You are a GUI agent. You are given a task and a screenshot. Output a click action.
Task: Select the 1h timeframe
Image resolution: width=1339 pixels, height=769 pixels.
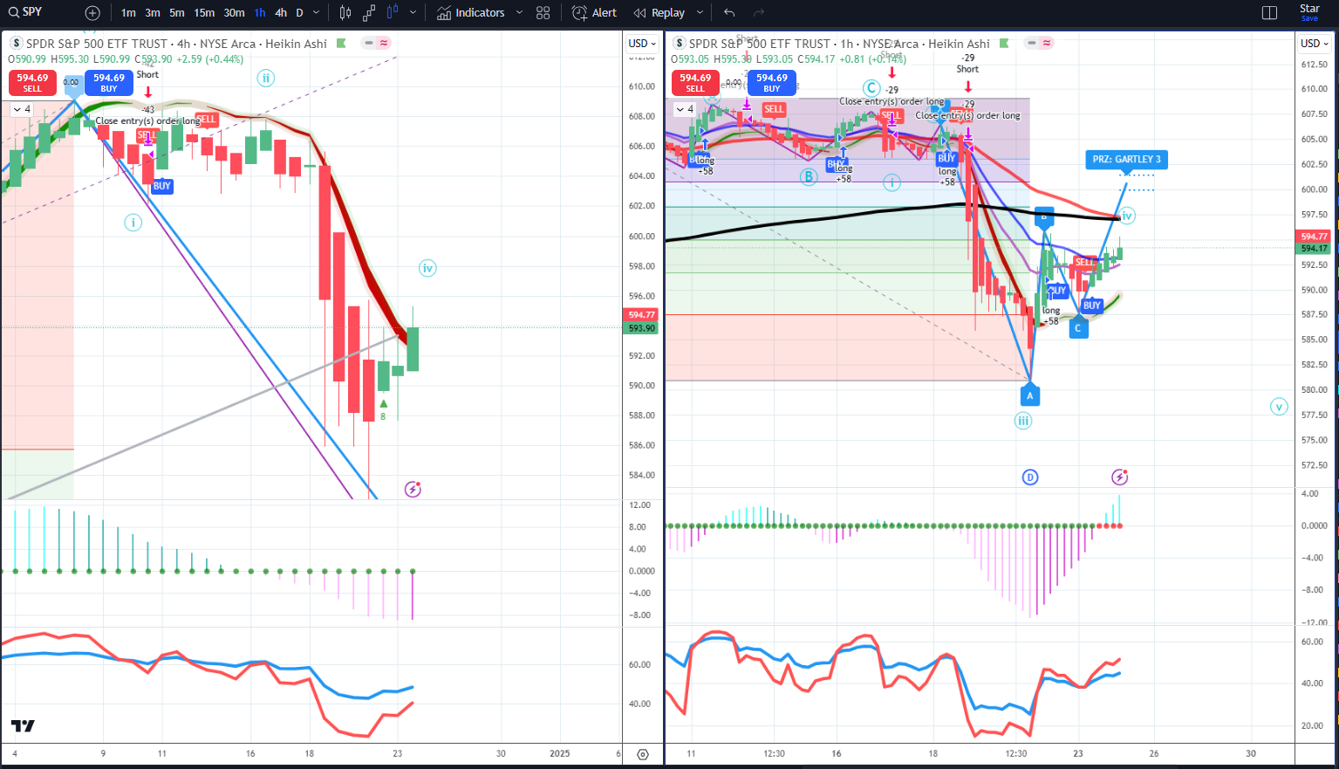pos(260,13)
